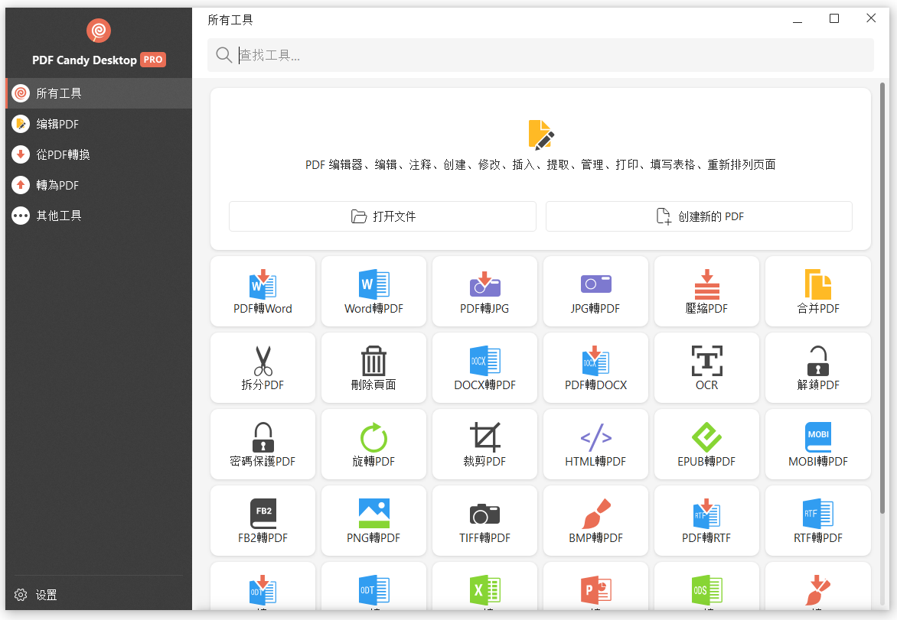Launch the OCR text recognition tool
This screenshot has height=620, width=897.
point(706,368)
